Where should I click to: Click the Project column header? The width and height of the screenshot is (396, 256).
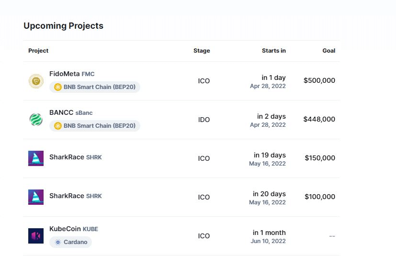pos(38,51)
